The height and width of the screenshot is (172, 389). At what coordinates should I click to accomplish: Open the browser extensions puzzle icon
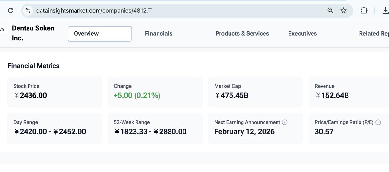pos(364,11)
